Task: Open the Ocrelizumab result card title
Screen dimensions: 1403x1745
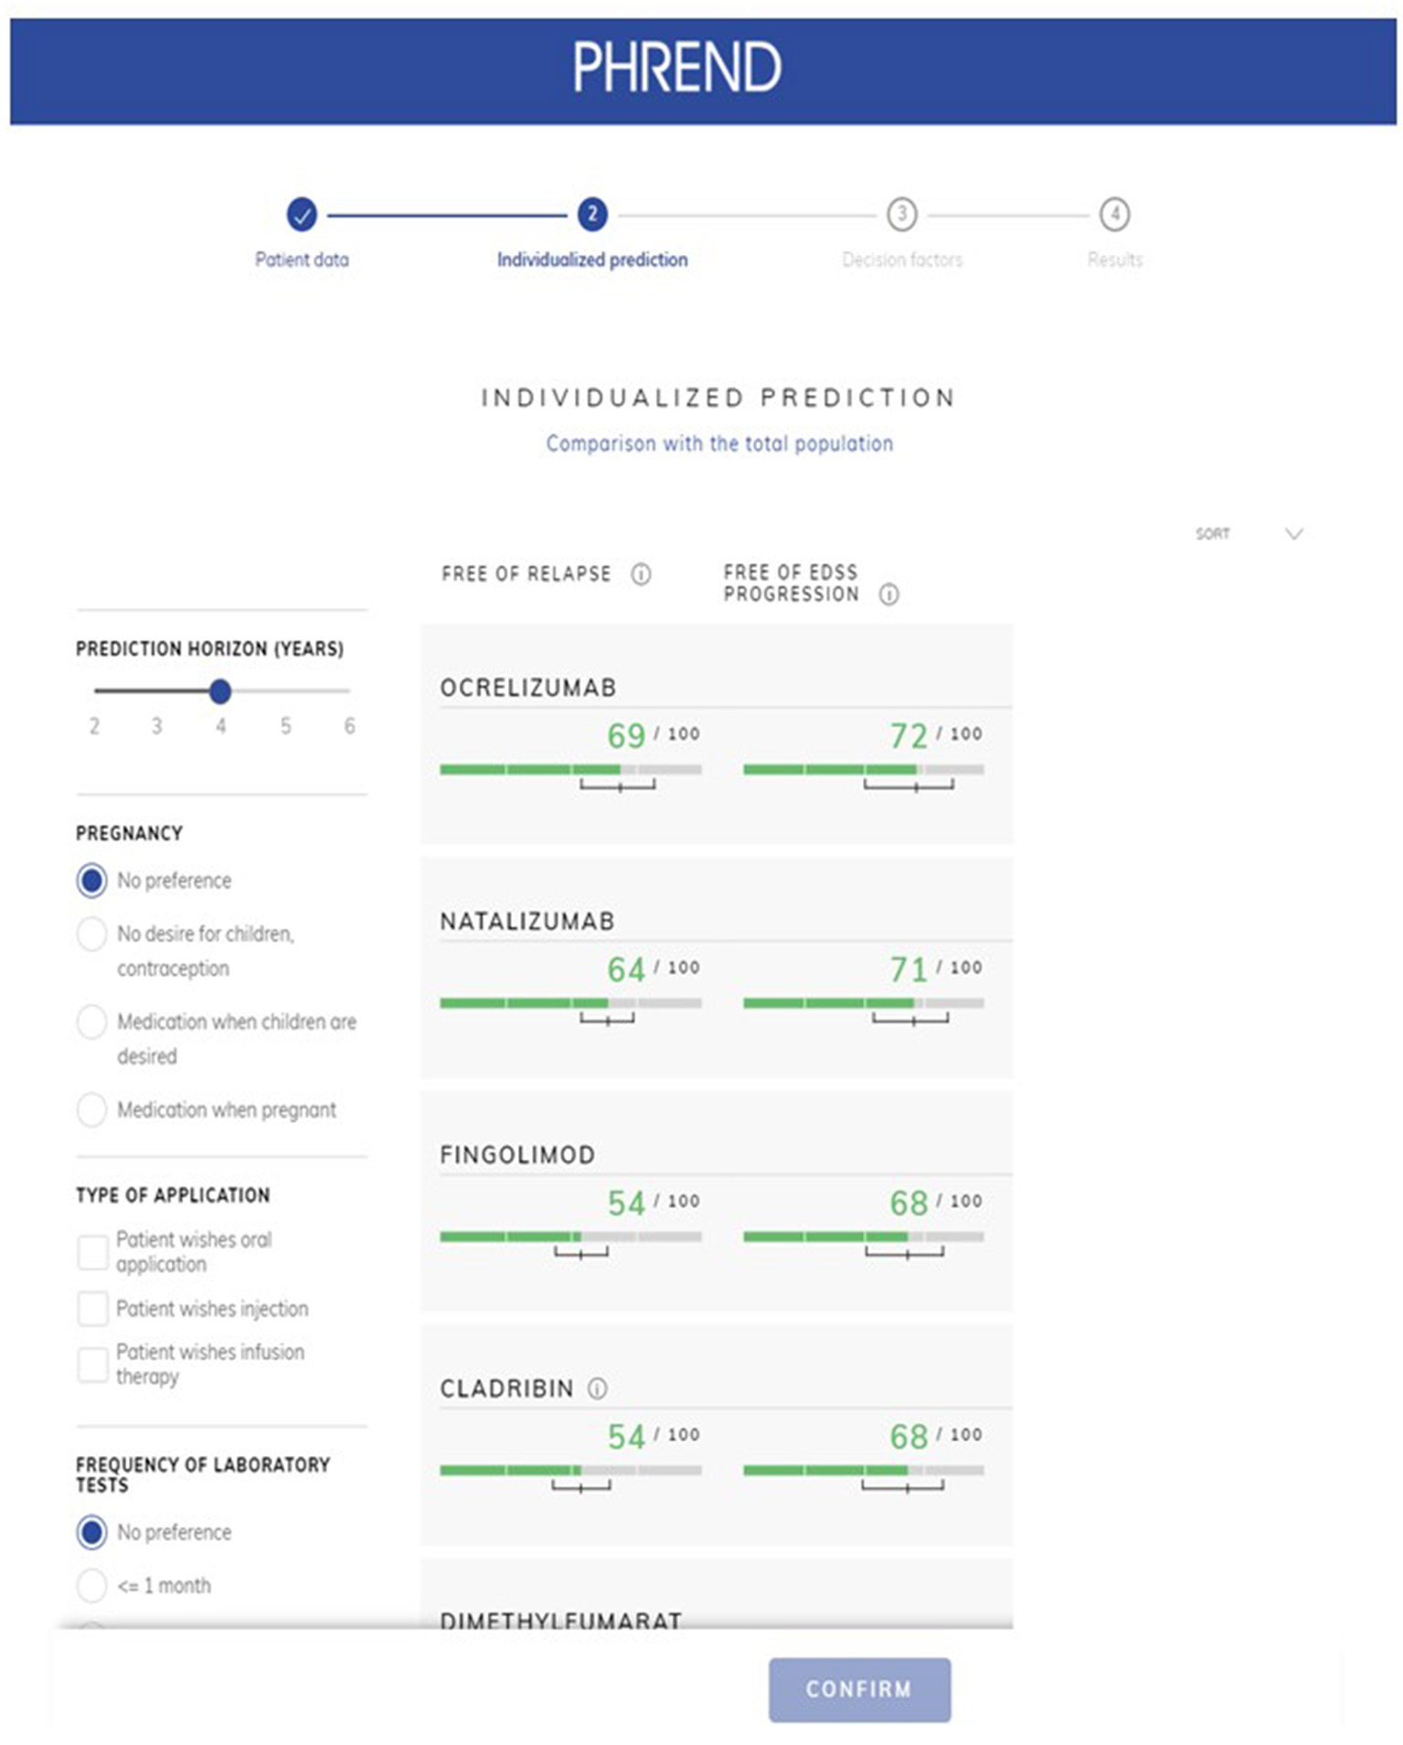Action: click(528, 687)
